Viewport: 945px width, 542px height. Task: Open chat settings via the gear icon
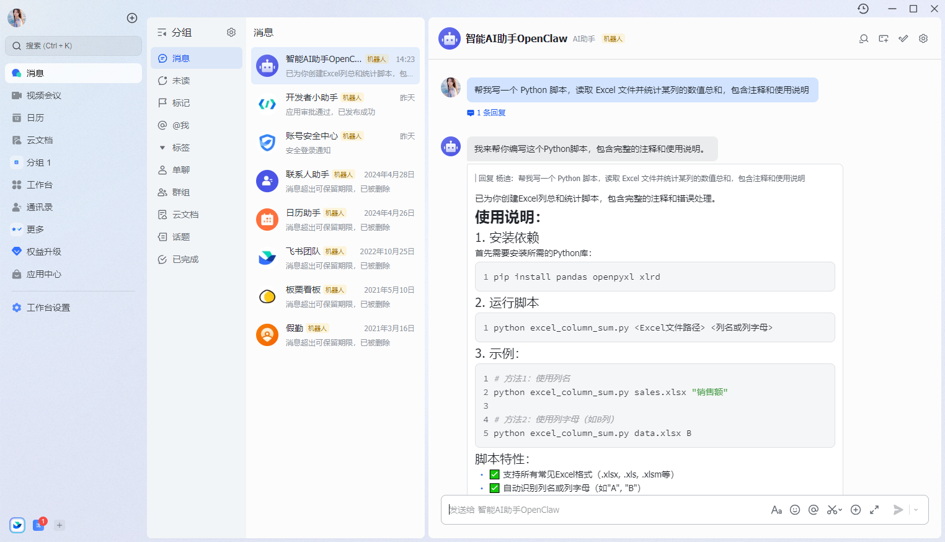click(923, 38)
